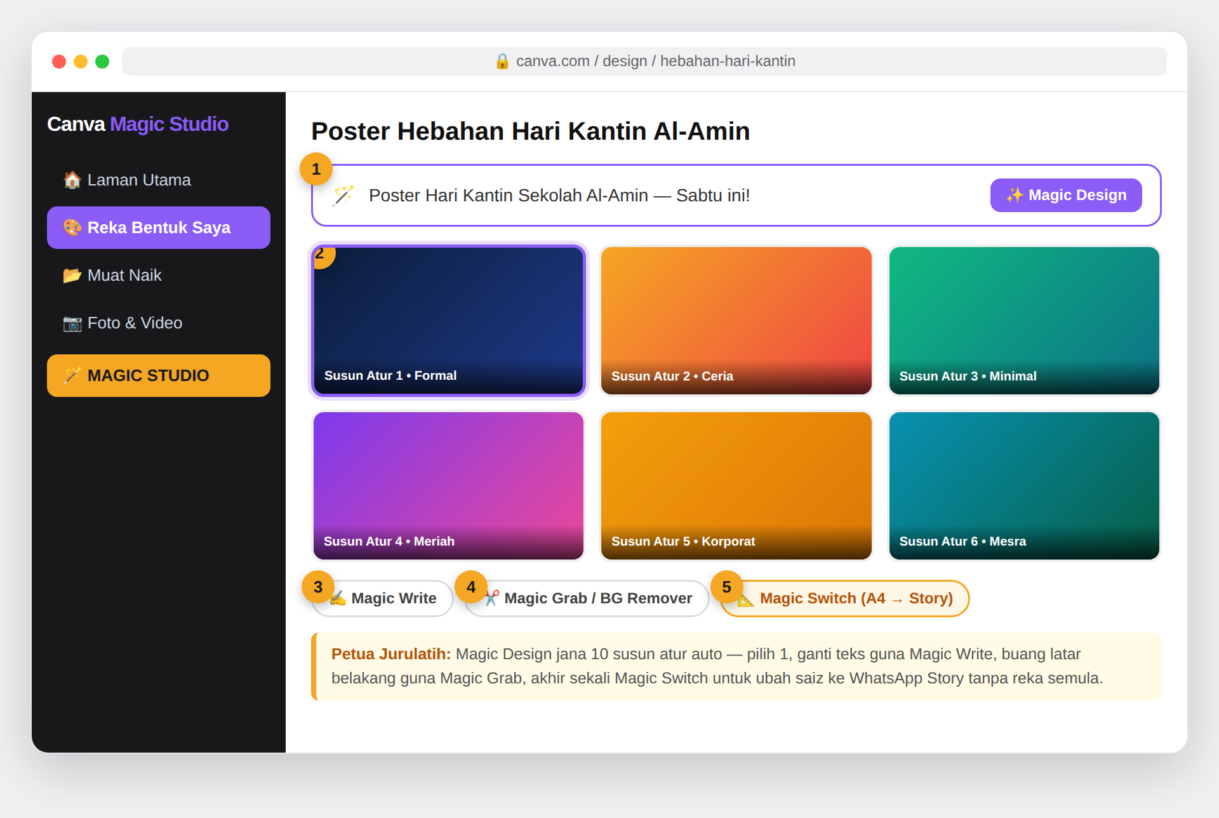Activate Magic Grab / BG Remover
1219x818 pixels.
coord(587,598)
